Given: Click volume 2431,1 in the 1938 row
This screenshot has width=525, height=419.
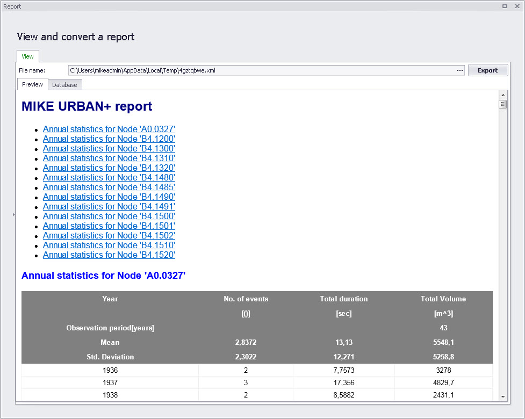Looking at the screenshot, I should [443, 395].
